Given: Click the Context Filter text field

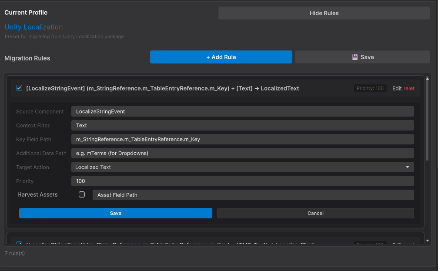Looking at the screenshot, I should [243, 125].
